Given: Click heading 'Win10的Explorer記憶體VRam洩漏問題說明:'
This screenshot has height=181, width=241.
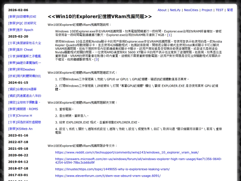Looking at the screenshot, I should coord(79,25).
